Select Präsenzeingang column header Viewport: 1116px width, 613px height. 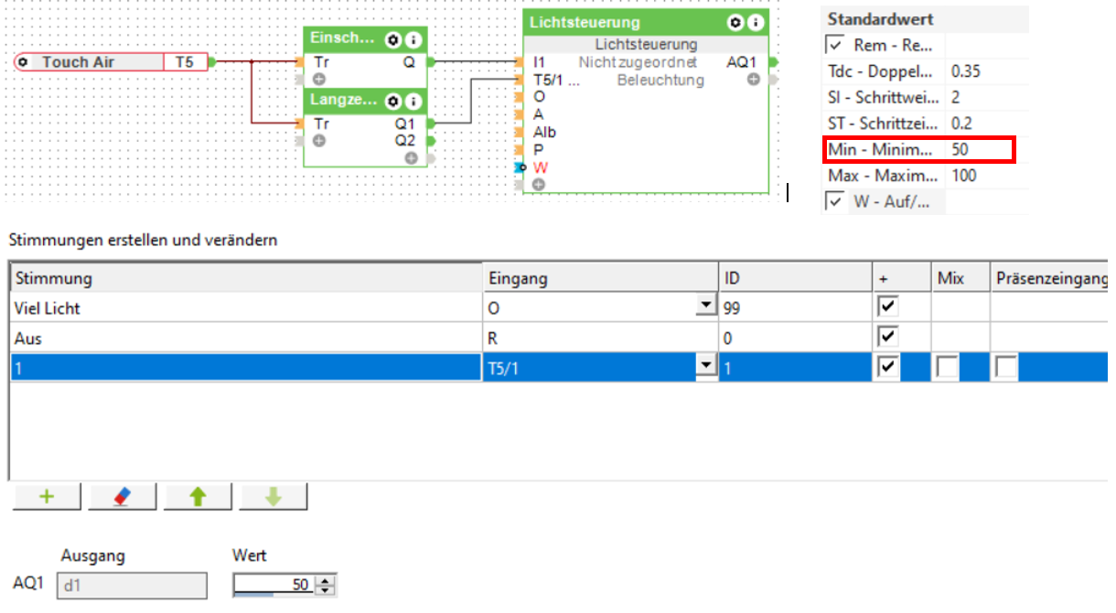click(x=1050, y=278)
